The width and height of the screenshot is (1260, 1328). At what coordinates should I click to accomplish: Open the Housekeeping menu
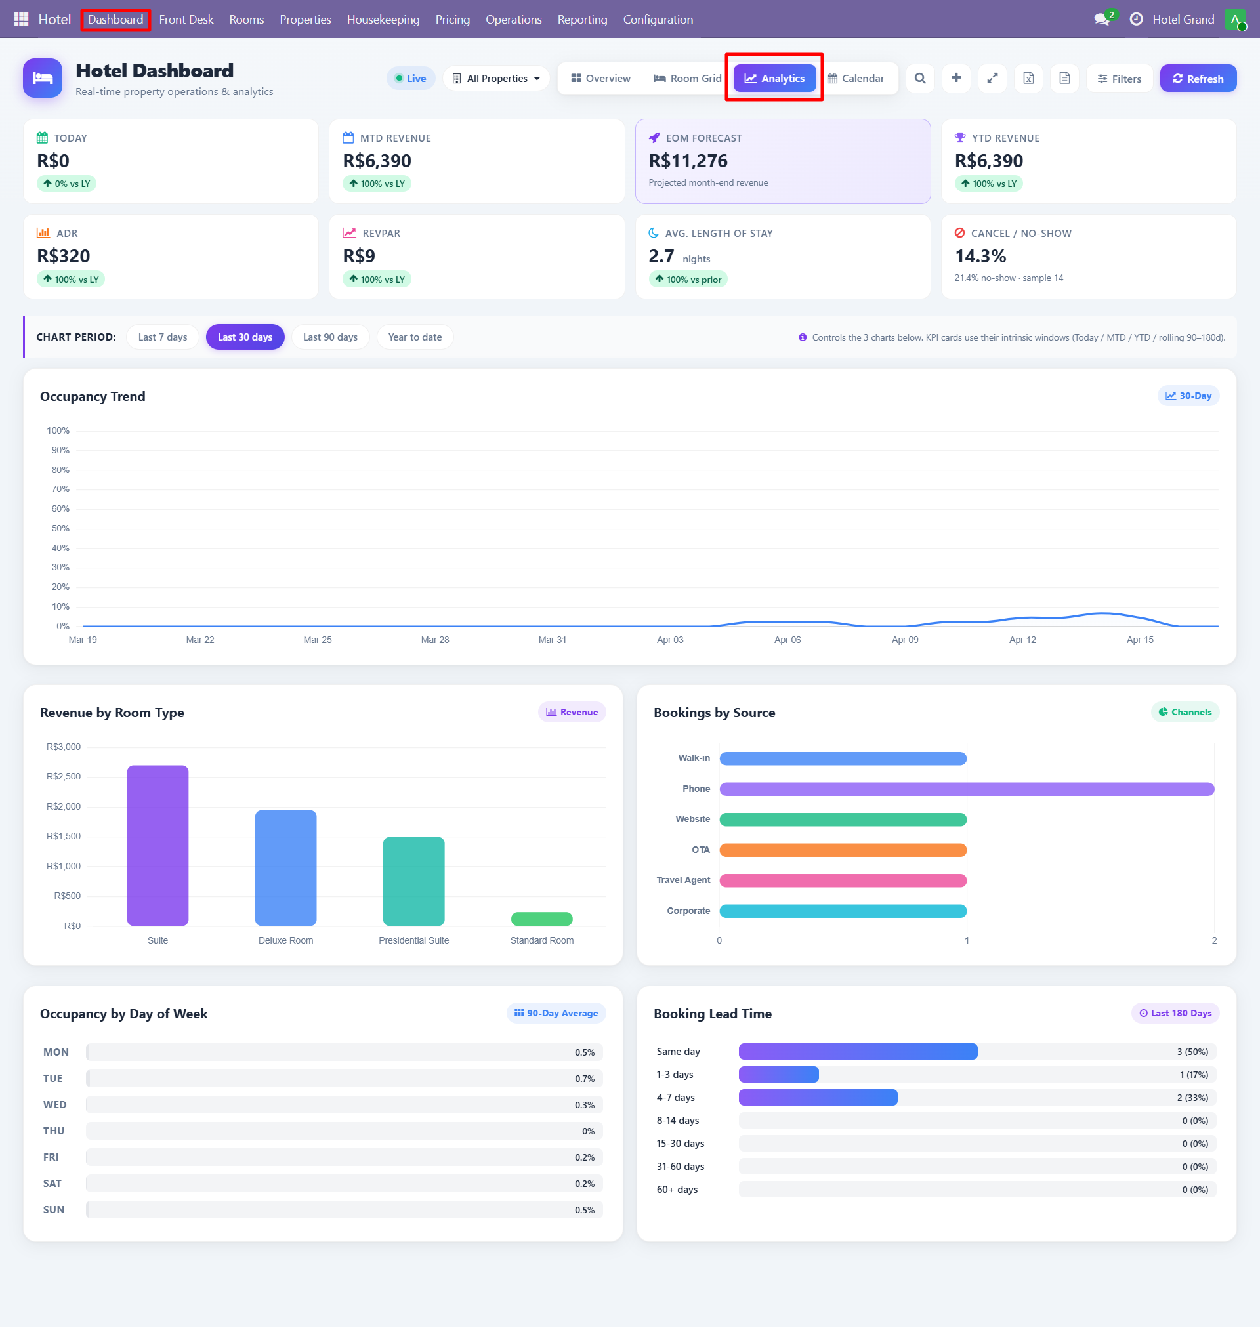[x=383, y=19]
